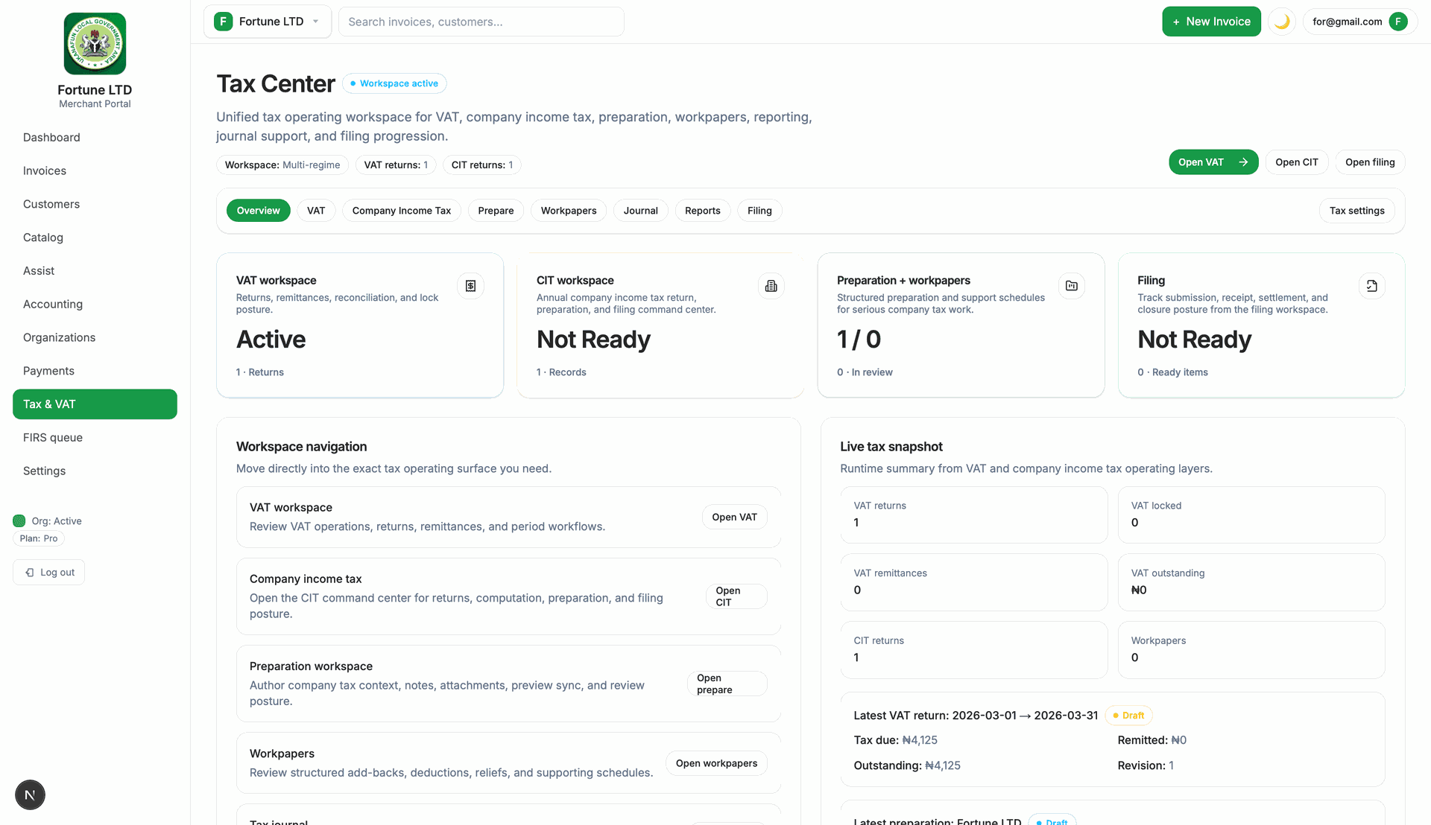Click Open VAT in Workspace navigation
Viewport: 1431px width, 825px height.
(x=734, y=517)
